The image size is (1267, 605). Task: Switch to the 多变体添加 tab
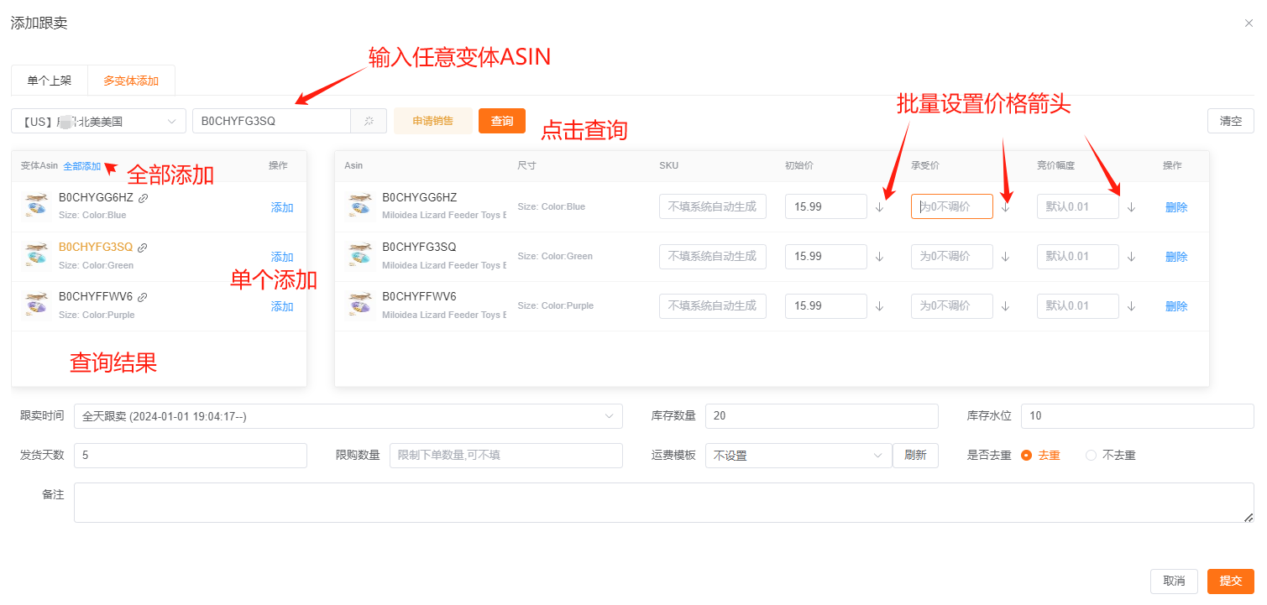point(131,81)
